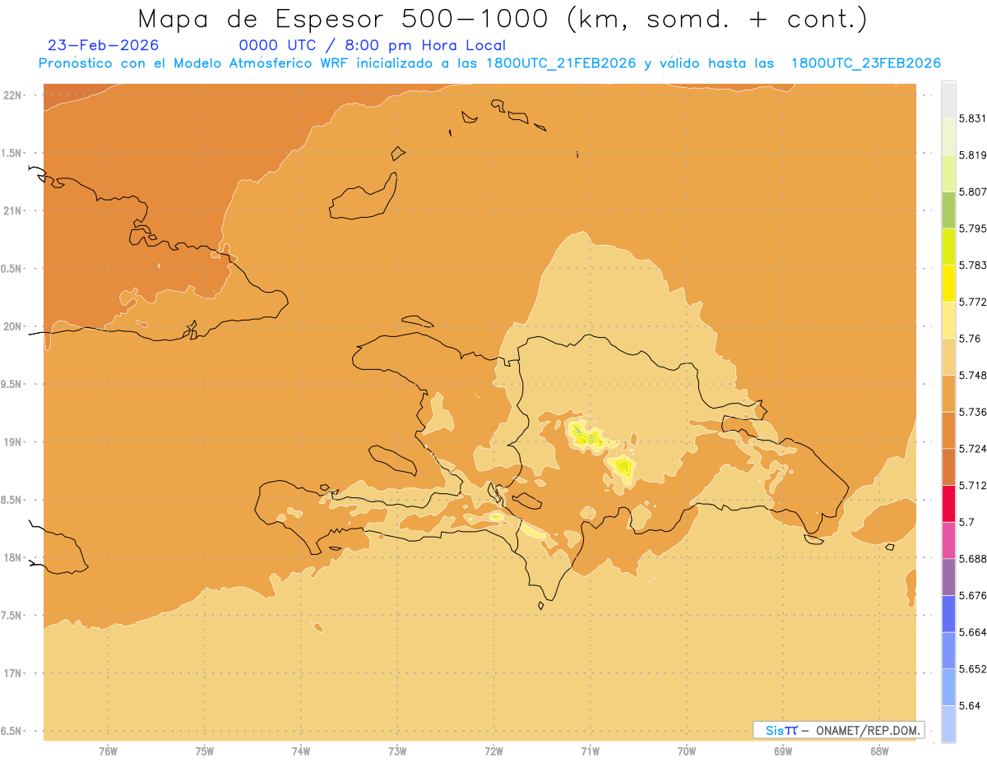
Task: Click the 71W longitude axis label
Action: pos(590,750)
